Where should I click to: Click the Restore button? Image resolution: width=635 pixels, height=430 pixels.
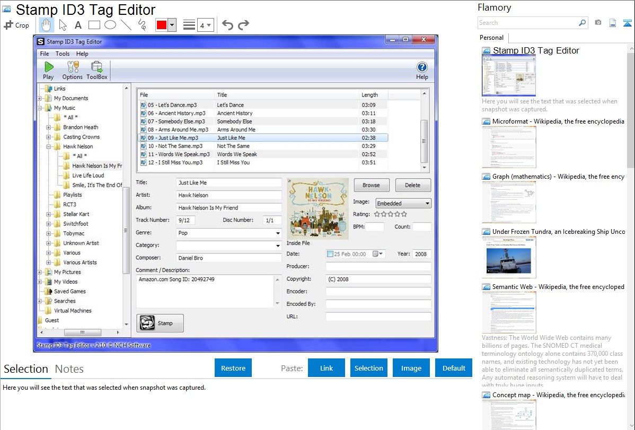[233, 368]
